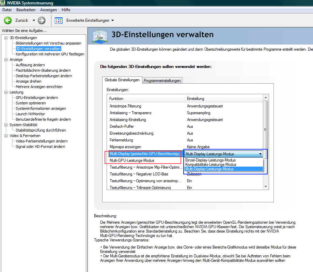Open GPU-Einstellungen ändern
The image size is (313, 272).
(x=37, y=98)
